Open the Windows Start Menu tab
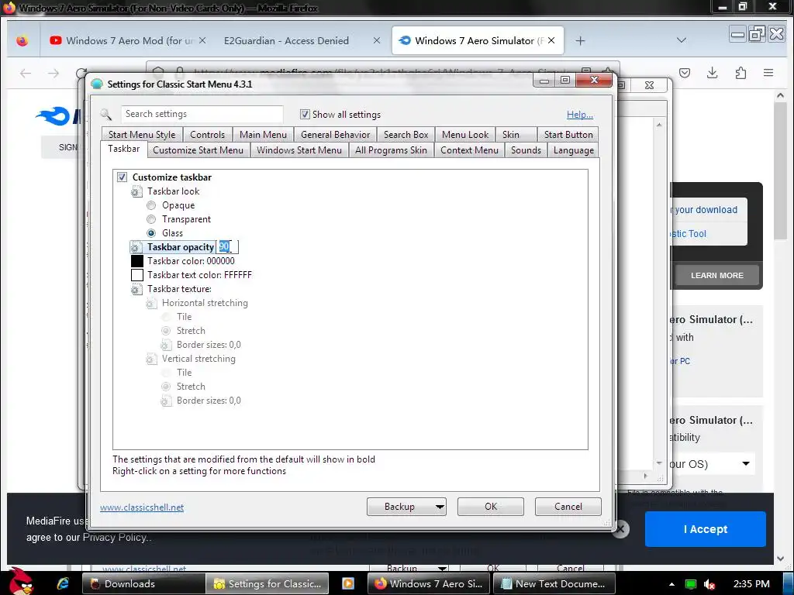This screenshot has width=794, height=595. click(x=299, y=150)
